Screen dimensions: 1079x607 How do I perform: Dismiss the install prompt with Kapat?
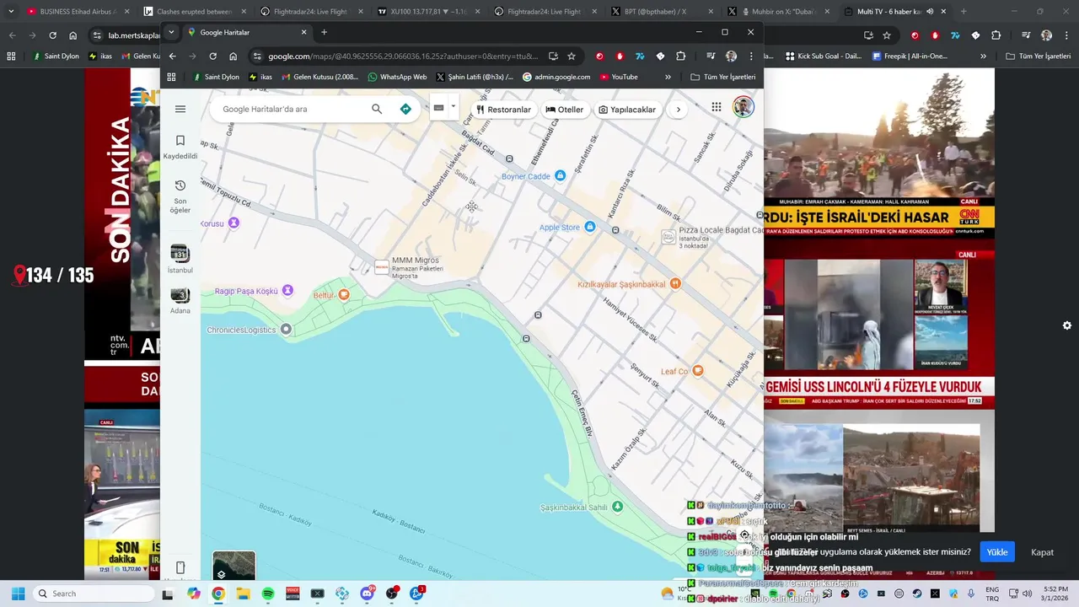click(x=1043, y=552)
